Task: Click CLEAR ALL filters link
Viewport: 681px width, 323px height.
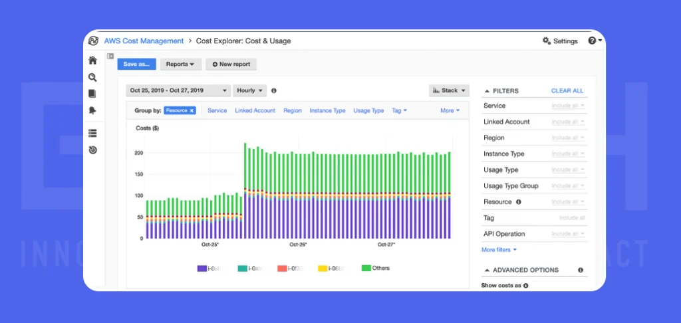Action: [x=567, y=91]
